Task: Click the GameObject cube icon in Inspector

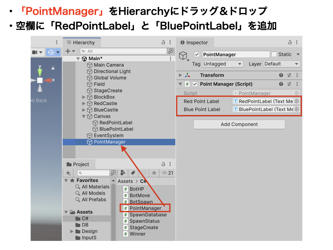Action: click(183, 56)
